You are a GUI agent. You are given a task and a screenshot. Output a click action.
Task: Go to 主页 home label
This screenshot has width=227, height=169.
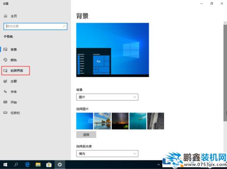click(14, 16)
